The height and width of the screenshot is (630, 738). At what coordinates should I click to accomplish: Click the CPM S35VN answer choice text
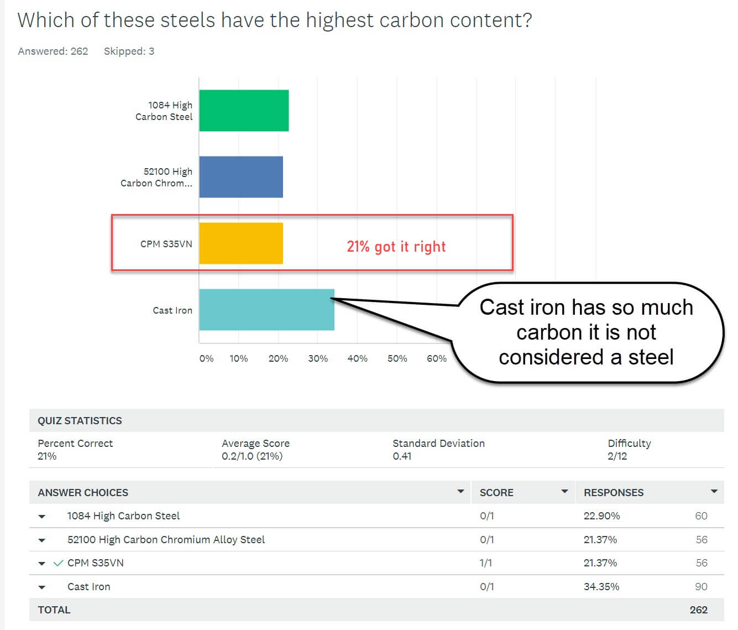[x=96, y=563]
